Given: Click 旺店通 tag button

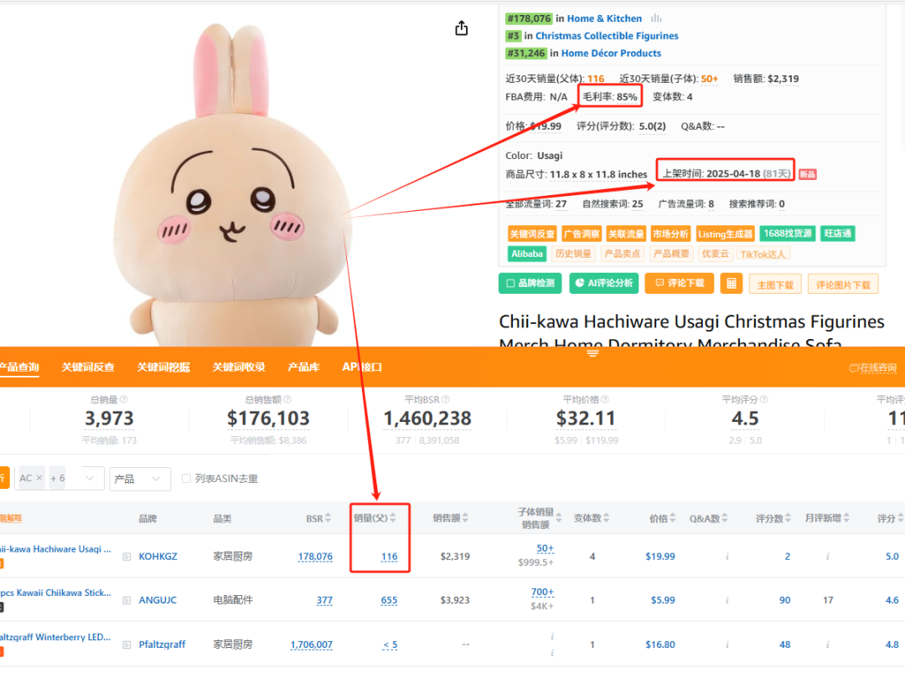Looking at the screenshot, I should point(837,234).
